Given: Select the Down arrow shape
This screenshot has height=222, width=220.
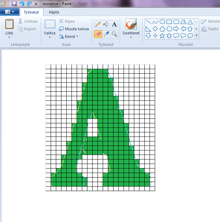Looking at the screenshot, I should coord(148,35).
